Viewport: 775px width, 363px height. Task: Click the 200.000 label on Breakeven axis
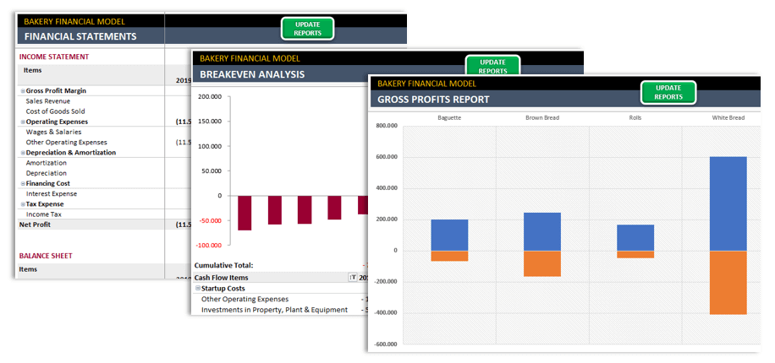210,97
